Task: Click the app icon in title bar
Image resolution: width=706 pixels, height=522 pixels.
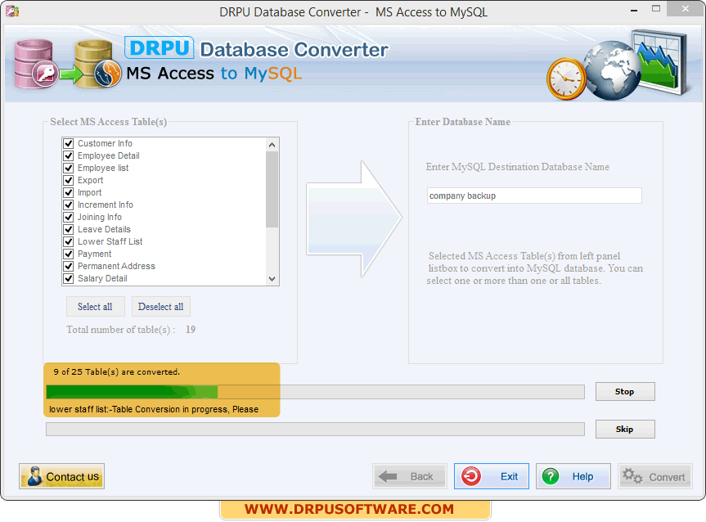Action: tap(12, 11)
